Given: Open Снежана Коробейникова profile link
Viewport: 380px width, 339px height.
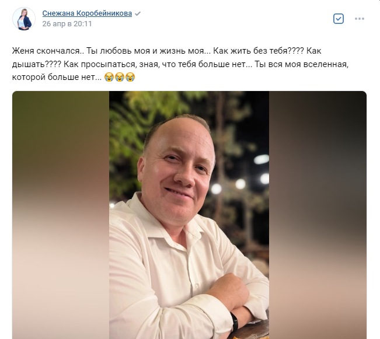Looking at the screenshot, I should coord(87,13).
